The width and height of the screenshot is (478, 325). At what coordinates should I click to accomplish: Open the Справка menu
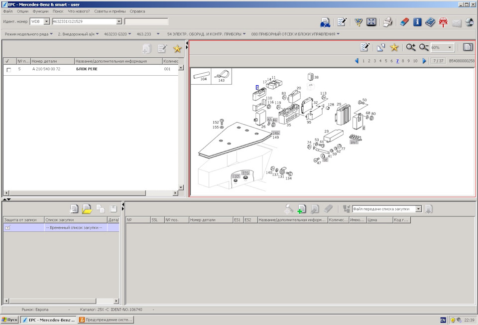(137, 11)
